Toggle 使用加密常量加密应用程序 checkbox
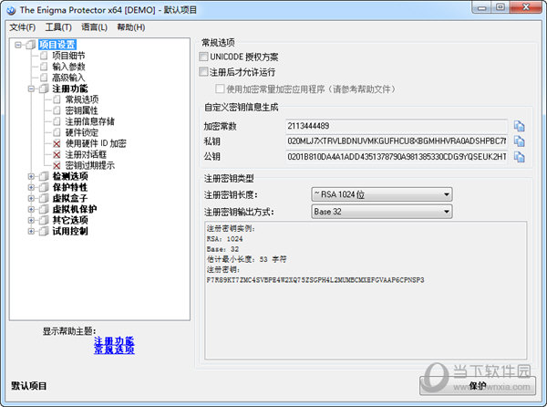 point(220,89)
